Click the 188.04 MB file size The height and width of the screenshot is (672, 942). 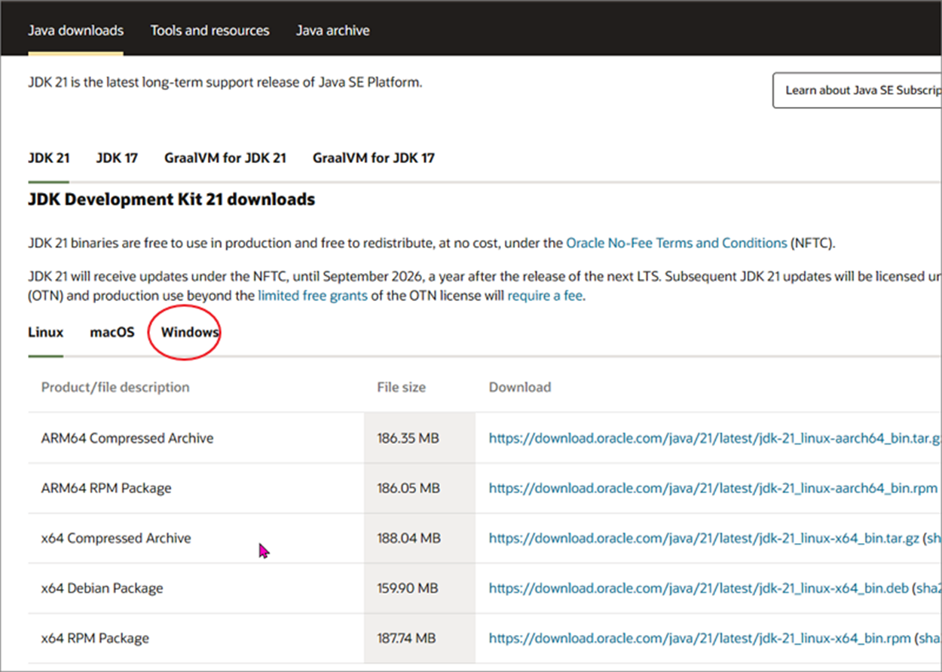pos(408,539)
